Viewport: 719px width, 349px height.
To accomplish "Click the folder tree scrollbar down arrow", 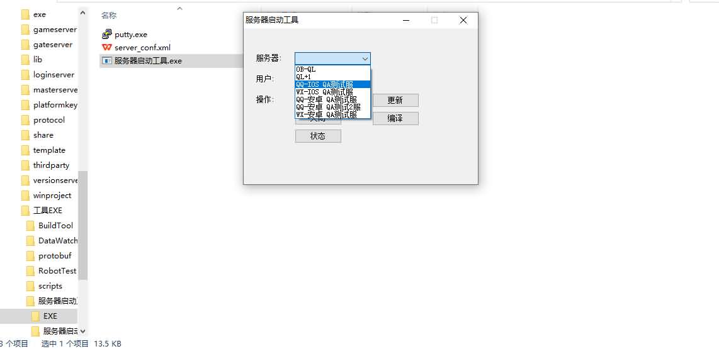I will point(82,331).
